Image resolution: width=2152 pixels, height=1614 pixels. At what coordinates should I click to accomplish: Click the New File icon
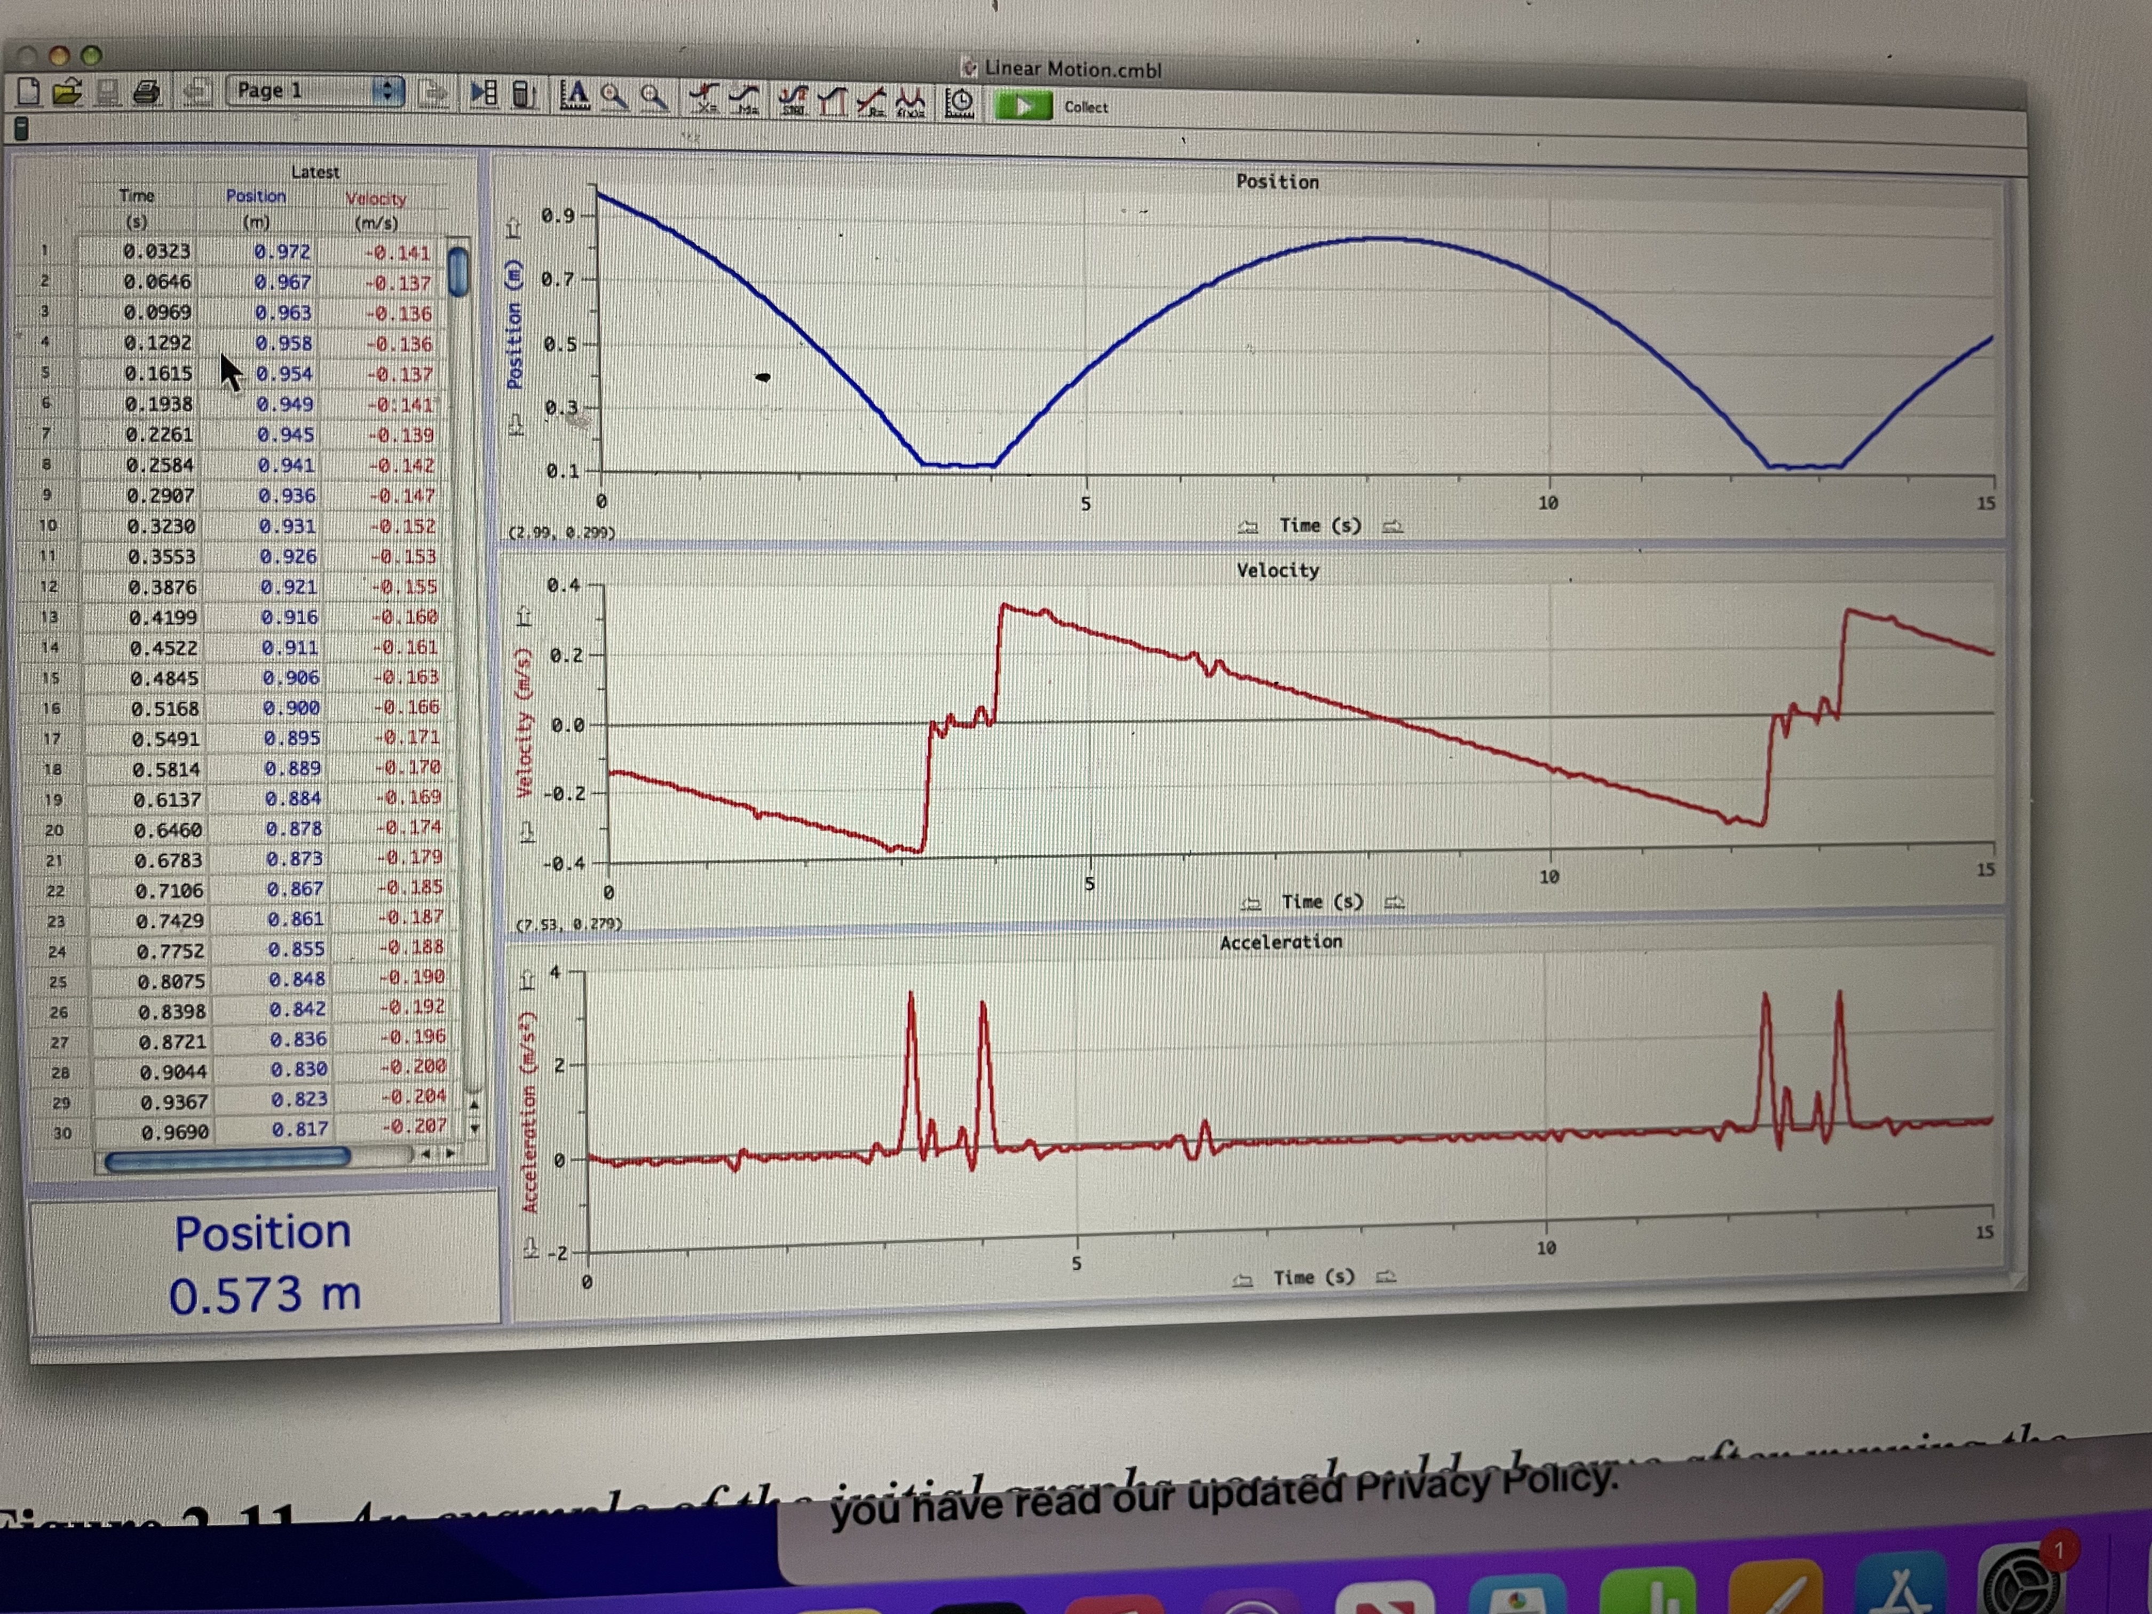point(29,91)
